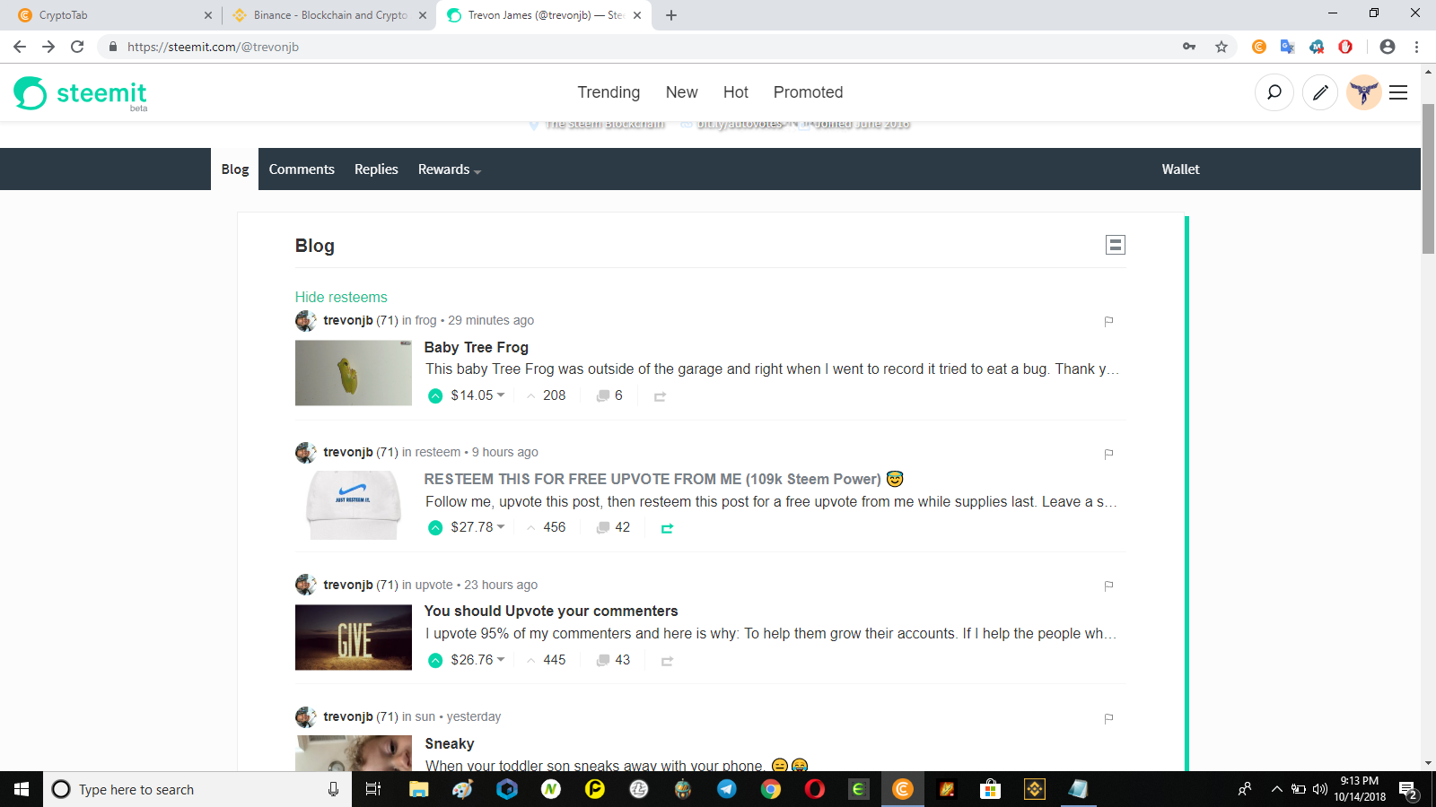Open the search icon in the header
Screen dimensions: 1436x807
(x=1274, y=92)
